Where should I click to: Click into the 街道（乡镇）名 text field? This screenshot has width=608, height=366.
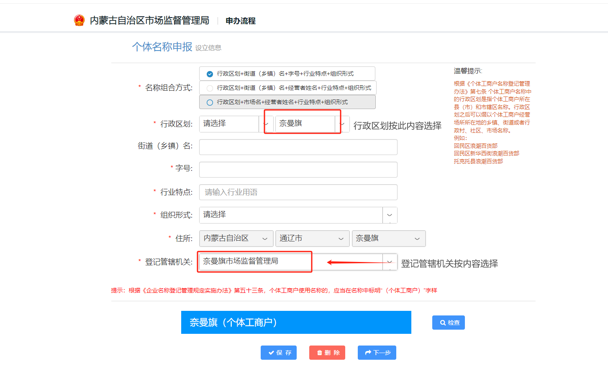pos(298,147)
